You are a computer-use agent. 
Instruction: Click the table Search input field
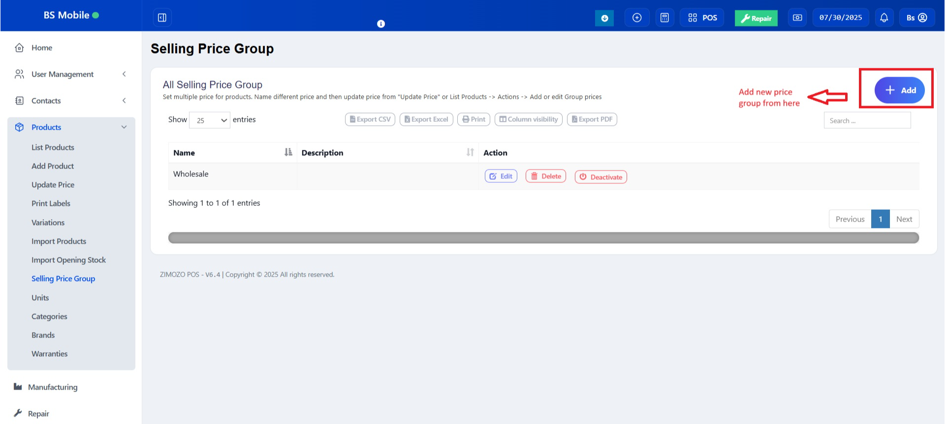coord(867,120)
